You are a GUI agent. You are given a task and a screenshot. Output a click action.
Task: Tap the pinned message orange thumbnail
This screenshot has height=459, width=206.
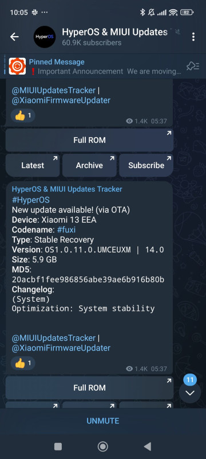pyautogui.click(x=17, y=66)
